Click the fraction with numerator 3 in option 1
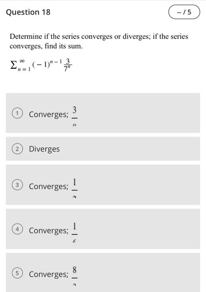 (74, 116)
